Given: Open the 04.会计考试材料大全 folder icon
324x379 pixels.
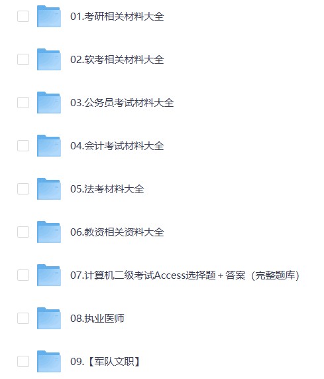Looking at the screenshot, I should click(x=49, y=146).
